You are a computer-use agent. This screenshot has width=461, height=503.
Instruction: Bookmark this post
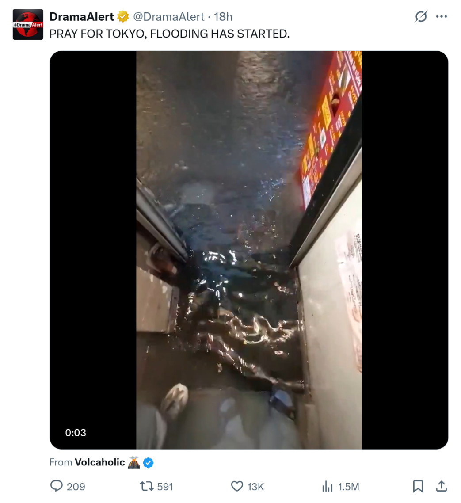pos(418,486)
